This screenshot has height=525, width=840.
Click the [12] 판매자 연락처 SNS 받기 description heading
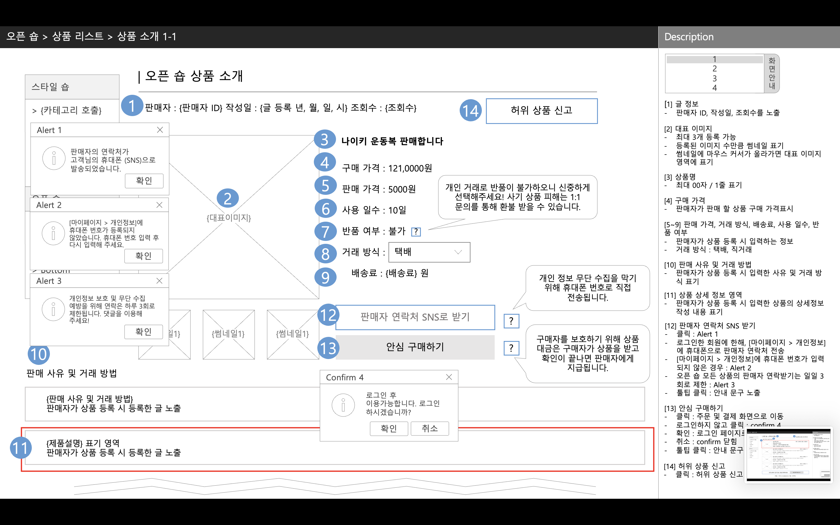tap(710, 326)
